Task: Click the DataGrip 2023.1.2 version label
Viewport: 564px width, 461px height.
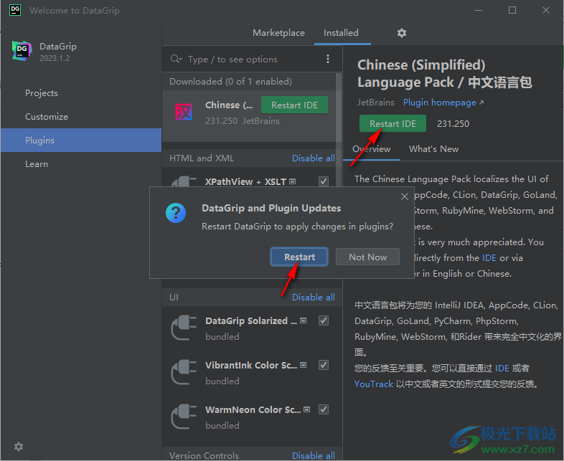Action: tap(55, 58)
